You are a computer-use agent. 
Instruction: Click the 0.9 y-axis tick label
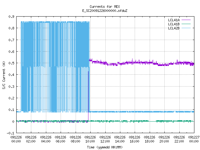click(11, 17)
